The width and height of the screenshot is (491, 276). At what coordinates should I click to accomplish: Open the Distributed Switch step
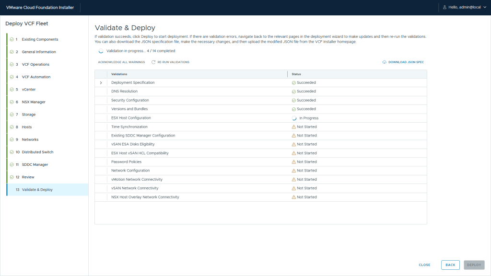click(37, 152)
